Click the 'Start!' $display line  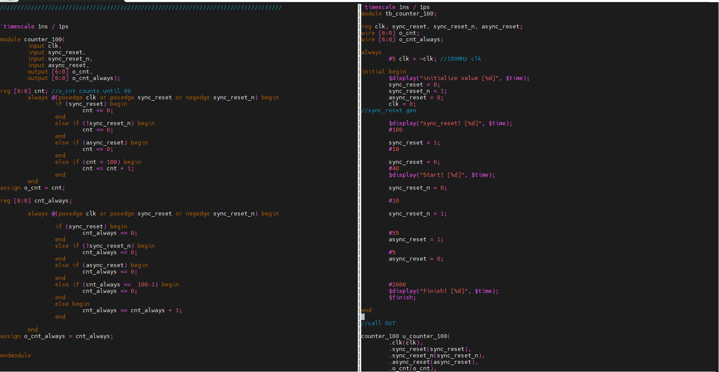tap(442, 175)
